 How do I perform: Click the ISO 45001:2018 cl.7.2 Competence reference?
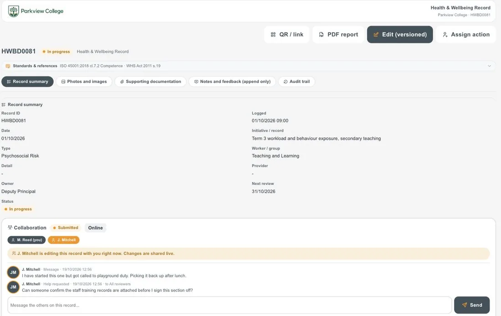coord(92,66)
